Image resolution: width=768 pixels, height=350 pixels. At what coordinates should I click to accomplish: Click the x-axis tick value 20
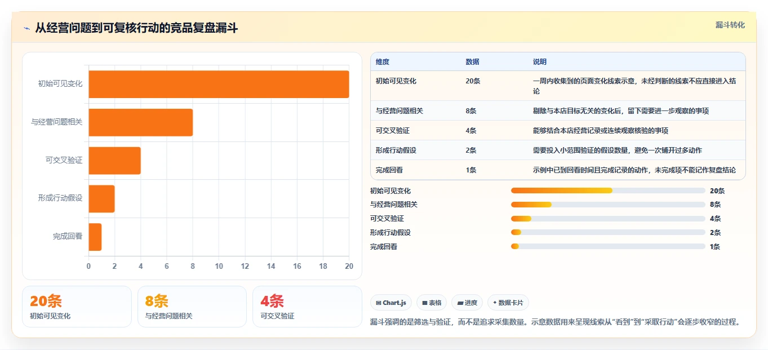[x=349, y=266]
